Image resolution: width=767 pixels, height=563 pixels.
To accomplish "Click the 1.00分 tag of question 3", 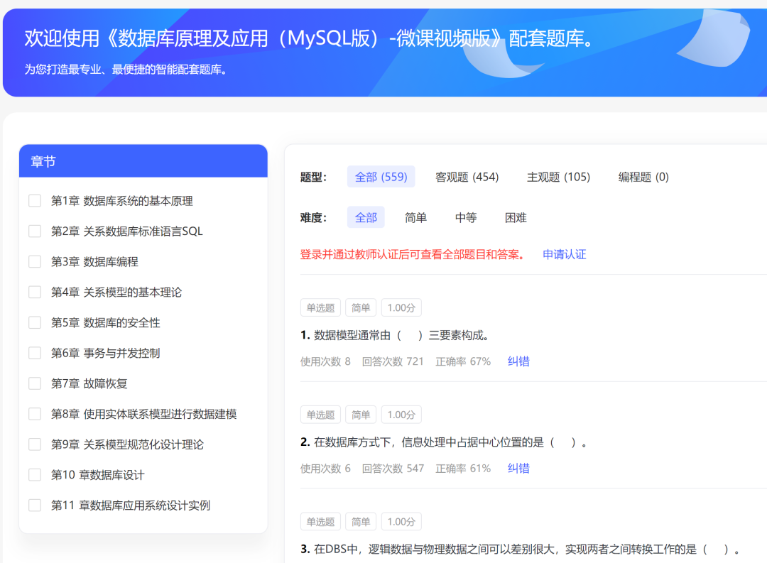I will point(401,521).
